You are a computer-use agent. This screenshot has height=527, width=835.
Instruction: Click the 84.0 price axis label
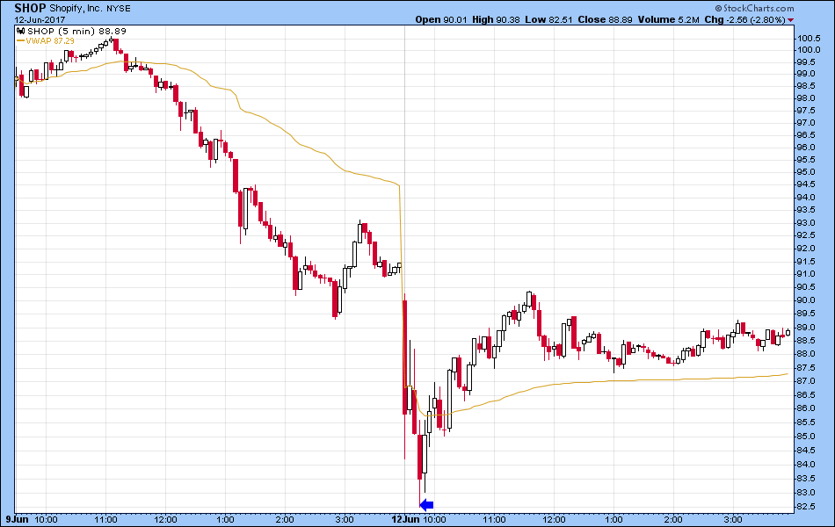click(806, 465)
